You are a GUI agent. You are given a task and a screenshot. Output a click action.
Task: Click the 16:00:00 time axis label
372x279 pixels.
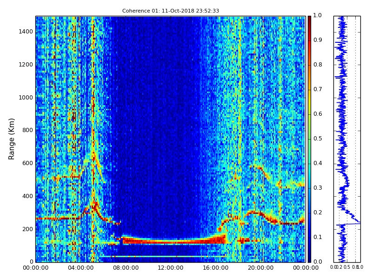pos(216,268)
